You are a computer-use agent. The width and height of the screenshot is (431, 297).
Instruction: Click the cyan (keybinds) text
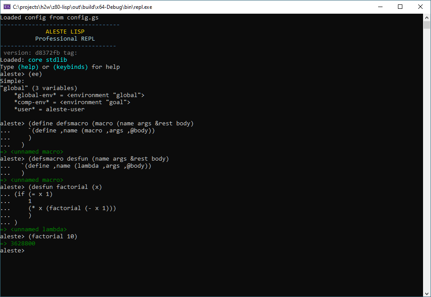pyautogui.click(x=71, y=67)
